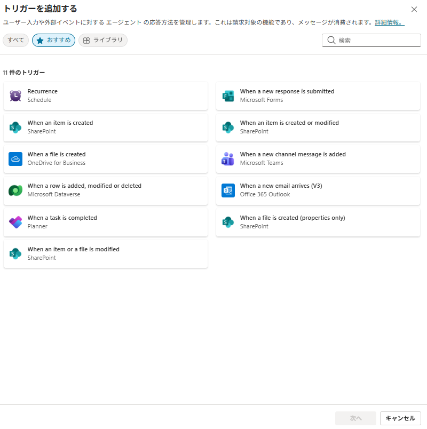Click the Schedule alarm clock icon
This screenshot has height=429, width=427.
point(15,96)
